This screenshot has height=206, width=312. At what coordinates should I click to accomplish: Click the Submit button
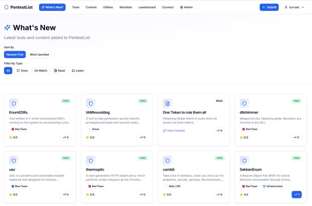(269, 7)
